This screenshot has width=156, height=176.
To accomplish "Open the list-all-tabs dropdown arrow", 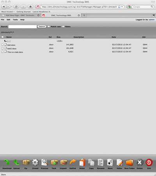I will click(154, 15).
